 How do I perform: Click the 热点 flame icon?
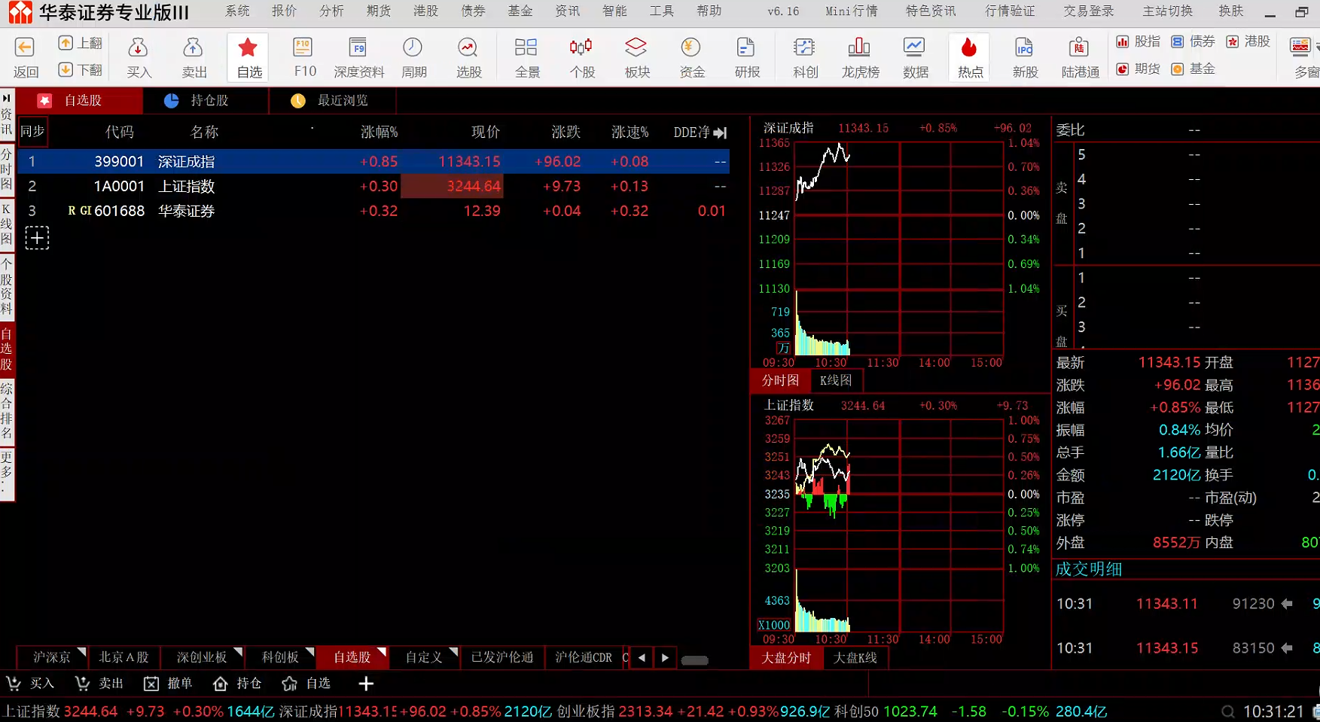969,57
